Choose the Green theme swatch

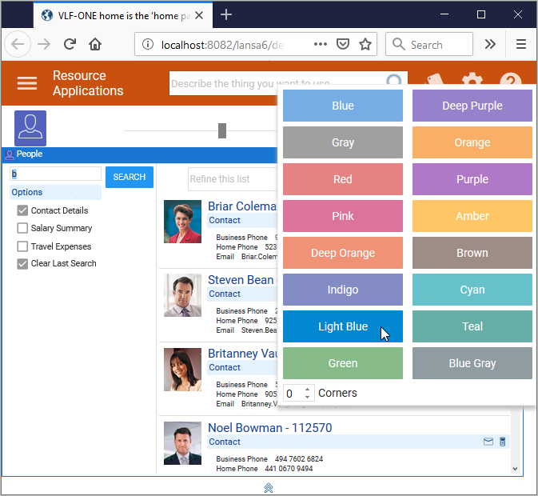click(x=343, y=363)
